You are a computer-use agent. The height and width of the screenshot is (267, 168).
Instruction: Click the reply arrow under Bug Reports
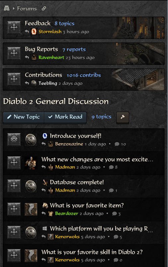tap(27, 57)
